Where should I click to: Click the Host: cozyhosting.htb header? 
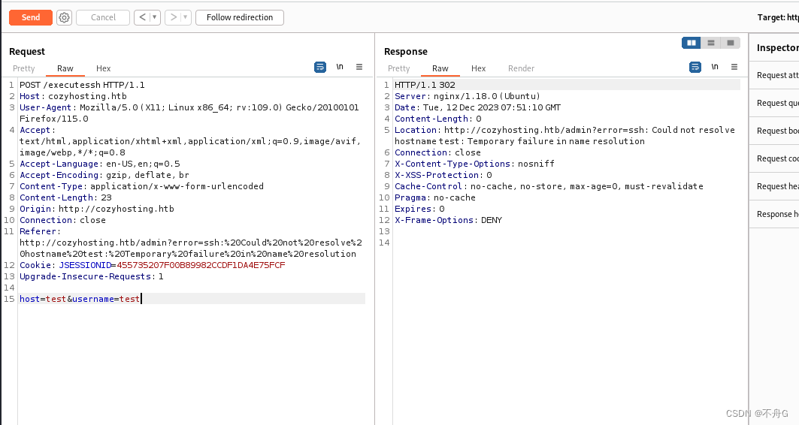click(73, 96)
